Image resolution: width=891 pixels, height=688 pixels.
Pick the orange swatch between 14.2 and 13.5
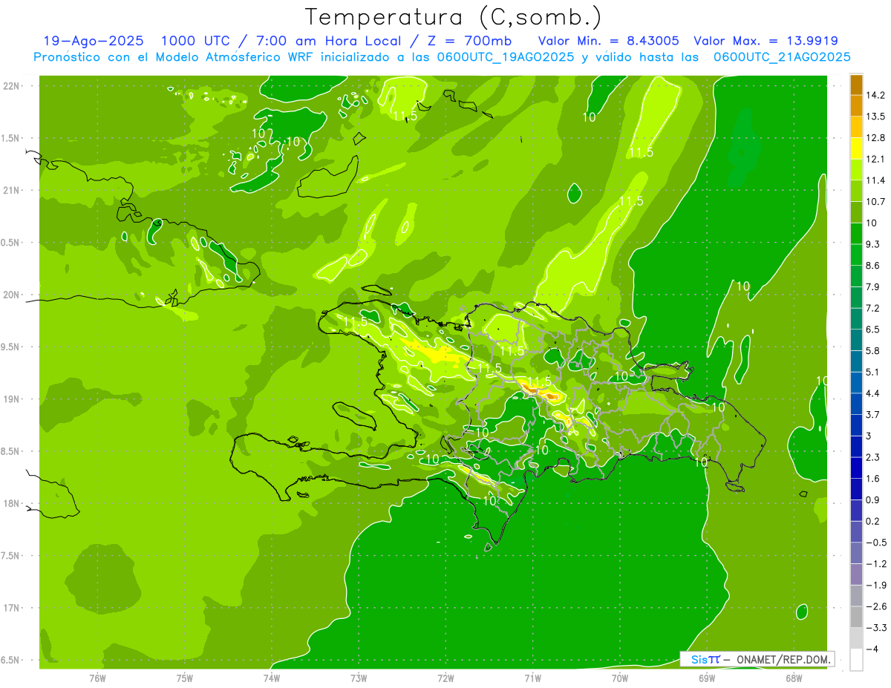[x=856, y=106]
